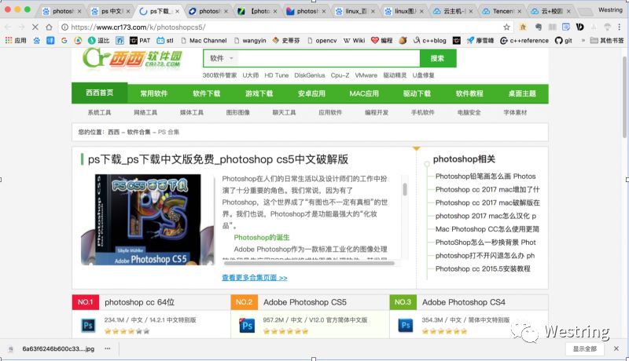Image resolution: width=629 pixels, height=361 pixels.
Task: Open the Cpu-Z hot search link
Action: pyautogui.click(x=340, y=75)
